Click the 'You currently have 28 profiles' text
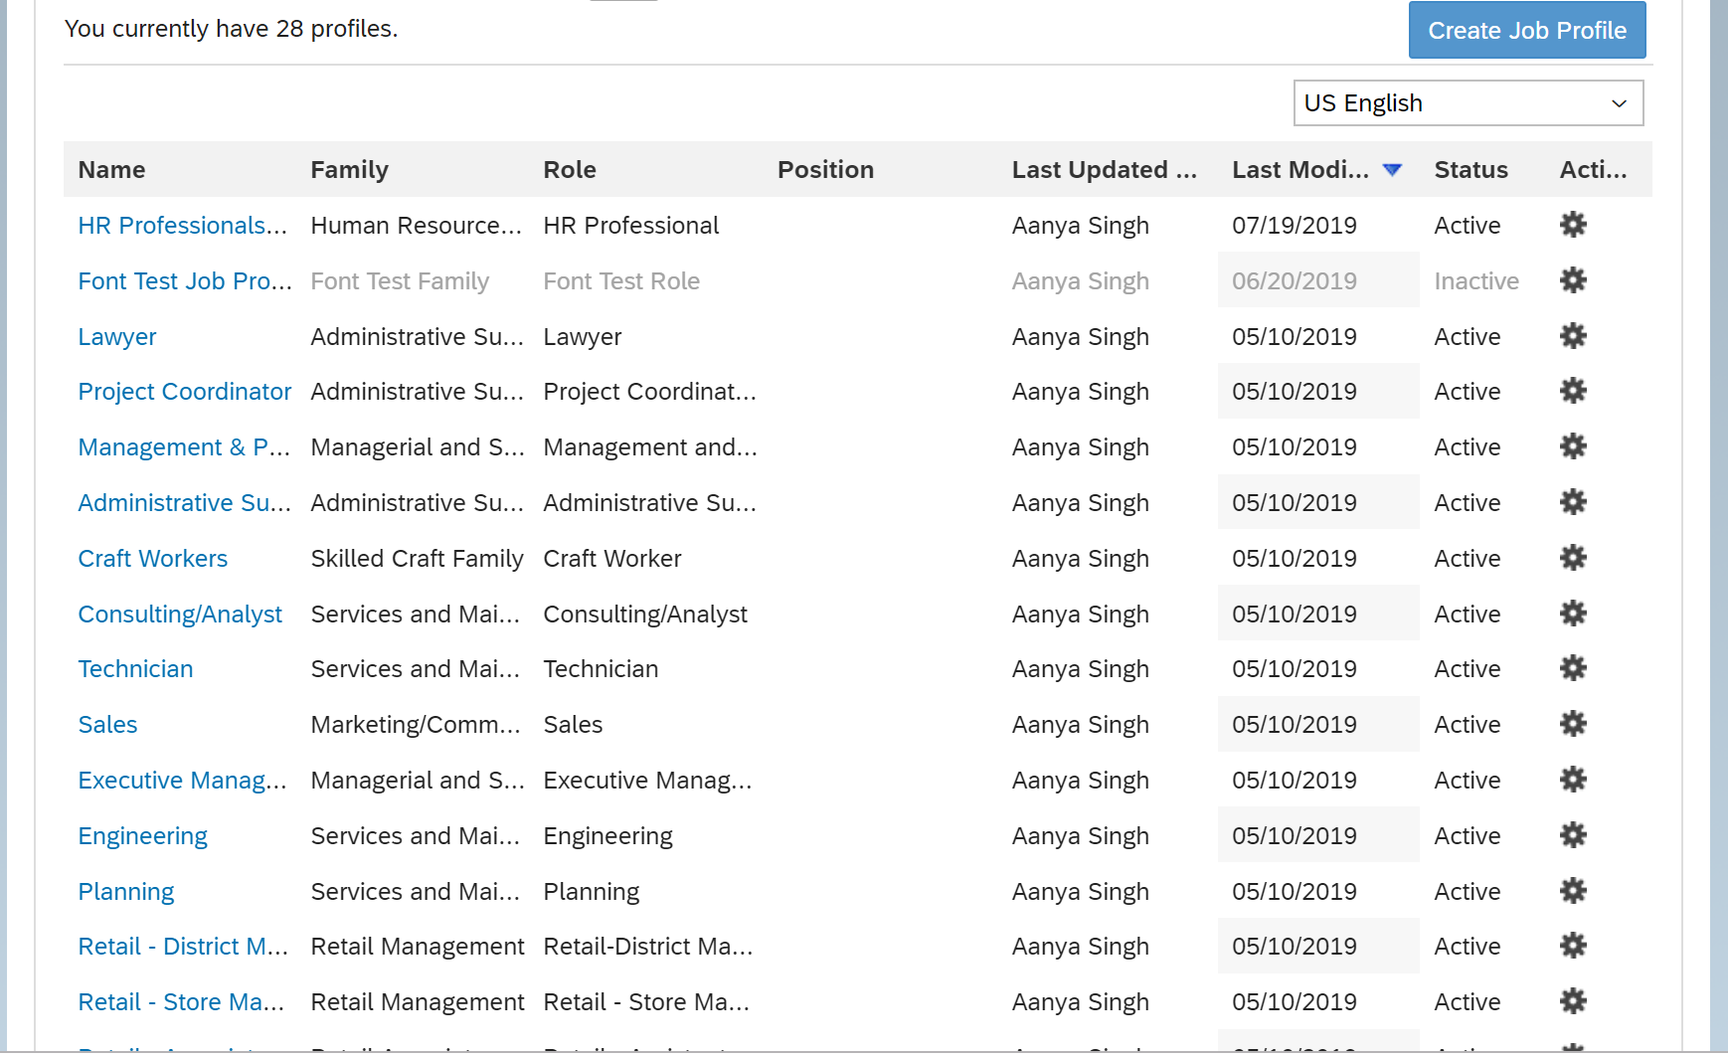This screenshot has height=1056, width=1728. pyautogui.click(x=231, y=29)
